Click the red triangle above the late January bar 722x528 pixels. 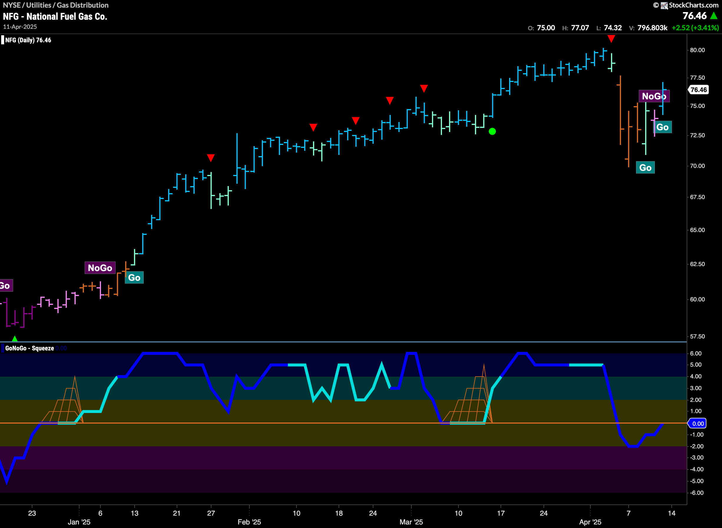pyautogui.click(x=211, y=158)
